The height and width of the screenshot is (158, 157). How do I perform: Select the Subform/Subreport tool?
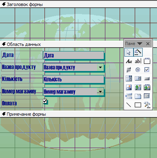coord(147,96)
